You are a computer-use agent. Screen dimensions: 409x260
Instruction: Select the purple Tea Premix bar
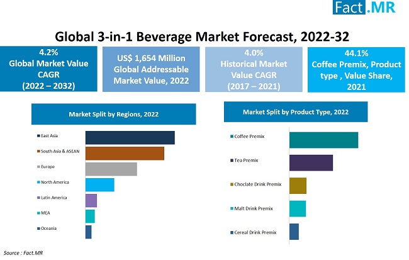coord(311,163)
